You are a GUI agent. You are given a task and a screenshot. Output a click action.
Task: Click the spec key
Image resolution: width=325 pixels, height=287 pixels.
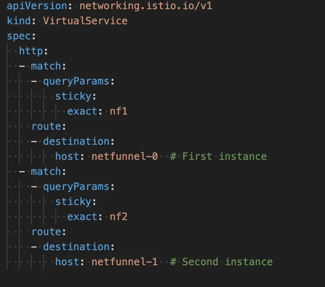[x=19, y=36]
